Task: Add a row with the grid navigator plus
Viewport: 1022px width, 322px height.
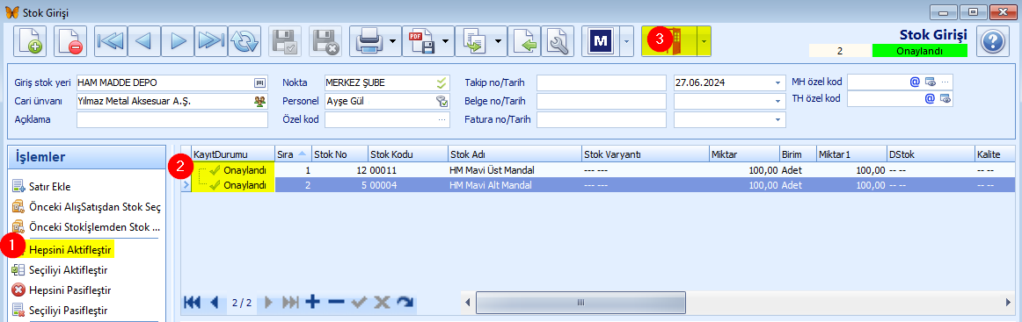Action: point(313,302)
